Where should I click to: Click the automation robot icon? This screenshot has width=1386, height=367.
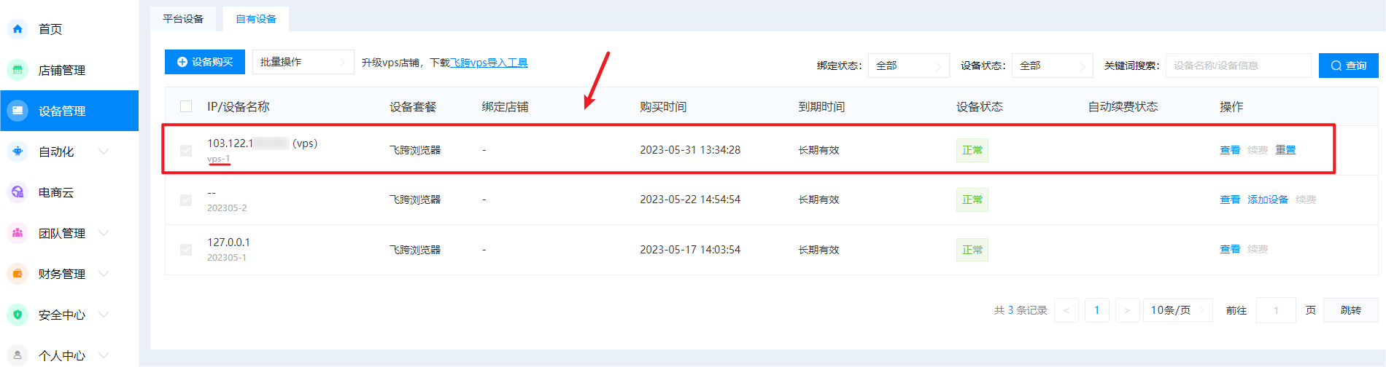coord(18,151)
